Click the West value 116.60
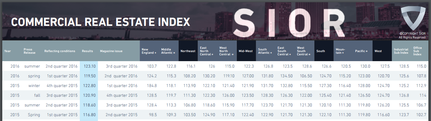Viewport: 431px width, 121px height. tap(384, 115)
